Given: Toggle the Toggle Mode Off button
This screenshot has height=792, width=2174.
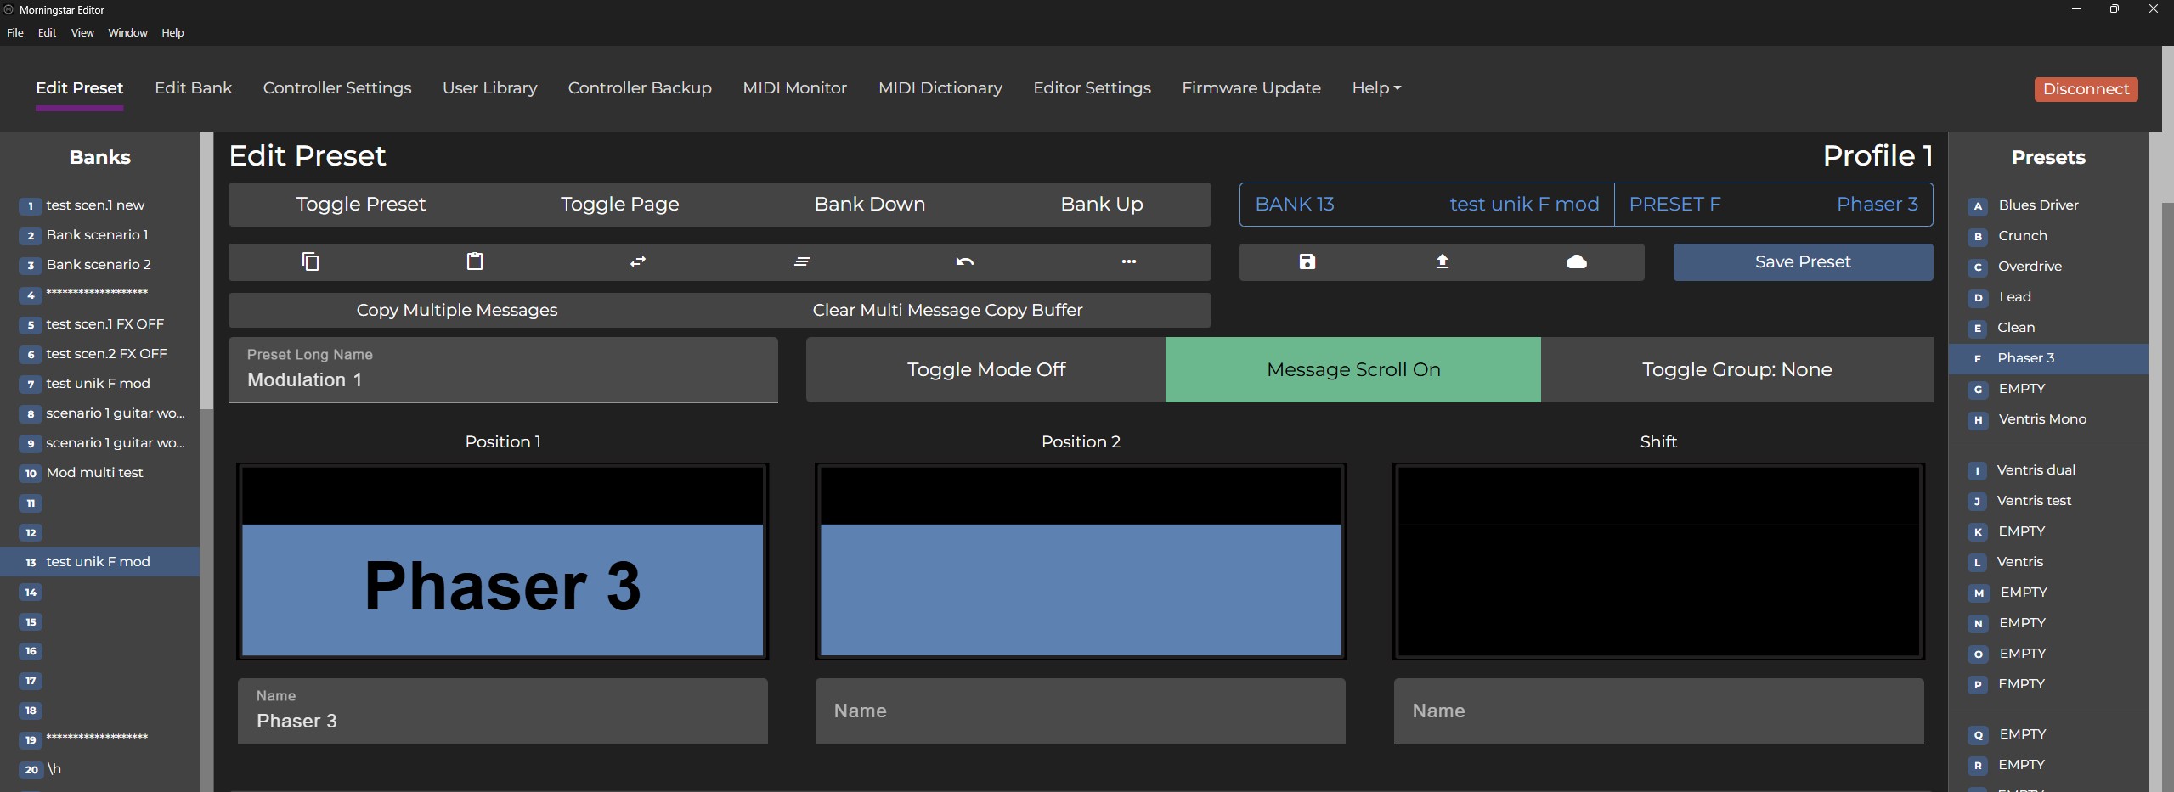Looking at the screenshot, I should coord(985,369).
